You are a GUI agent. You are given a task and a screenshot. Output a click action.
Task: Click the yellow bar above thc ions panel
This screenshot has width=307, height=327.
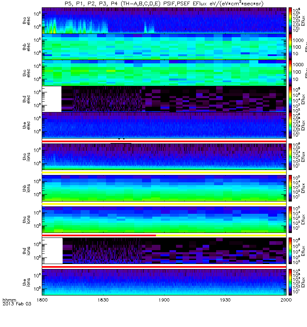[x=164, y=204]
